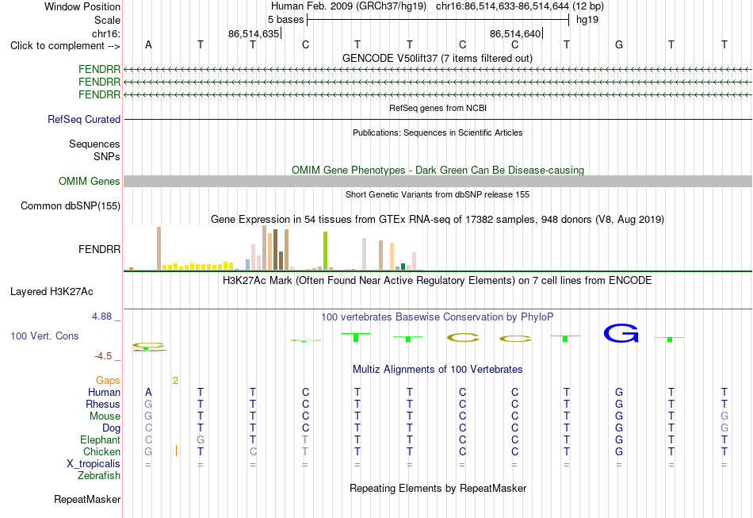Click base 'G' in the chr16 sequence row
753x518 pixels.
point(619,44)
